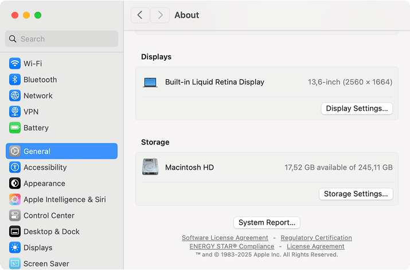Open the Software License Agreement link
The height and width of the screenshot is (270, 410).
[x=225, y=238]
